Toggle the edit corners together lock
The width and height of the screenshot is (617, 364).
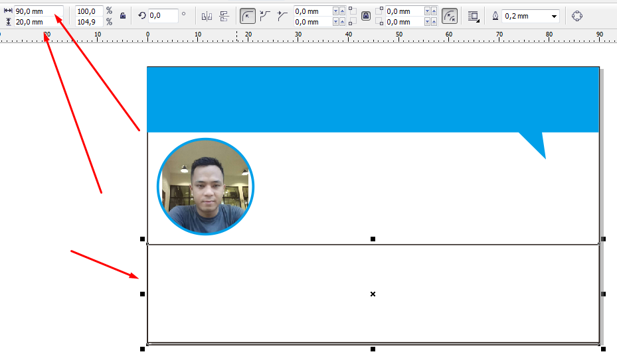coord(366,16)
